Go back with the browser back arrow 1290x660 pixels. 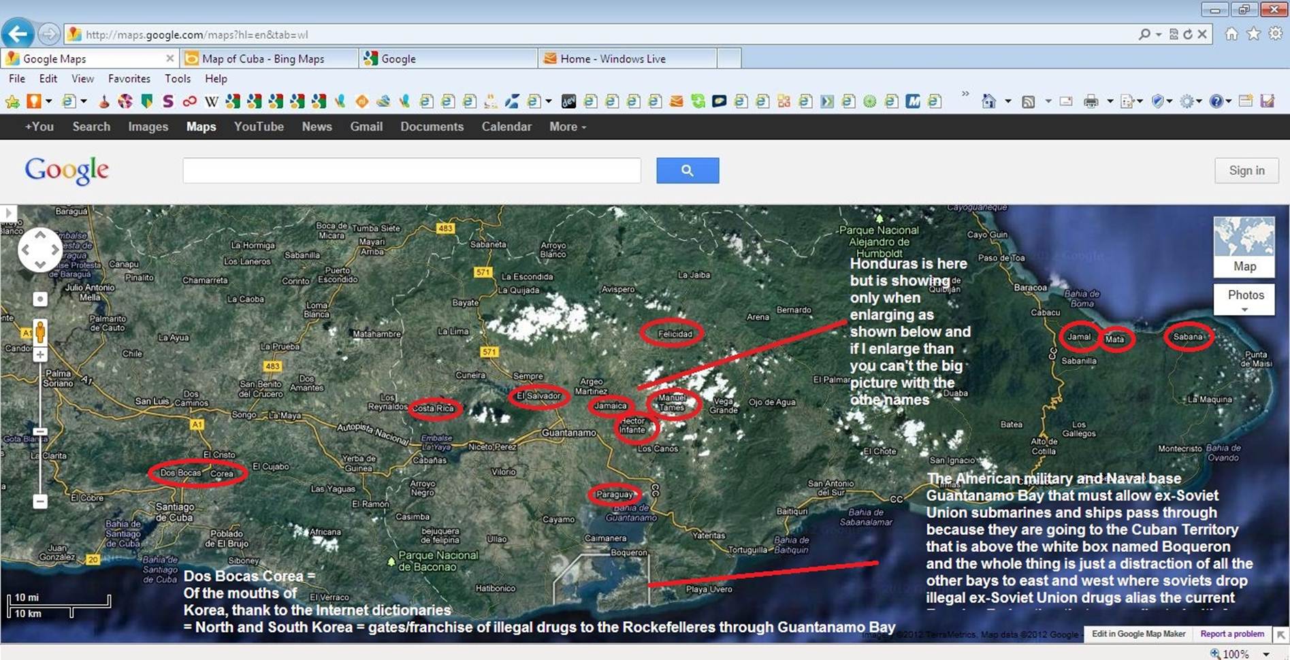pos(18,33)
